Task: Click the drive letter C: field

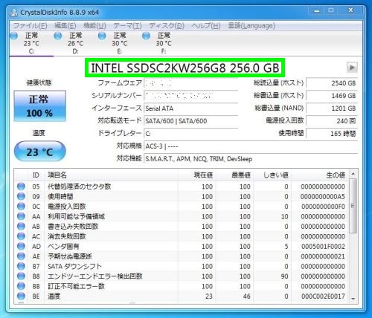Action: (191, 134)
